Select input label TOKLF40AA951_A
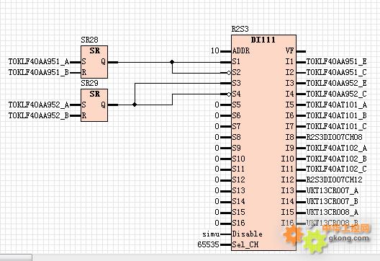 (39, 62)
